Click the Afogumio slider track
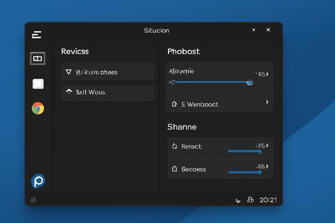Screen dimensions: 335x223 point(211,82)
